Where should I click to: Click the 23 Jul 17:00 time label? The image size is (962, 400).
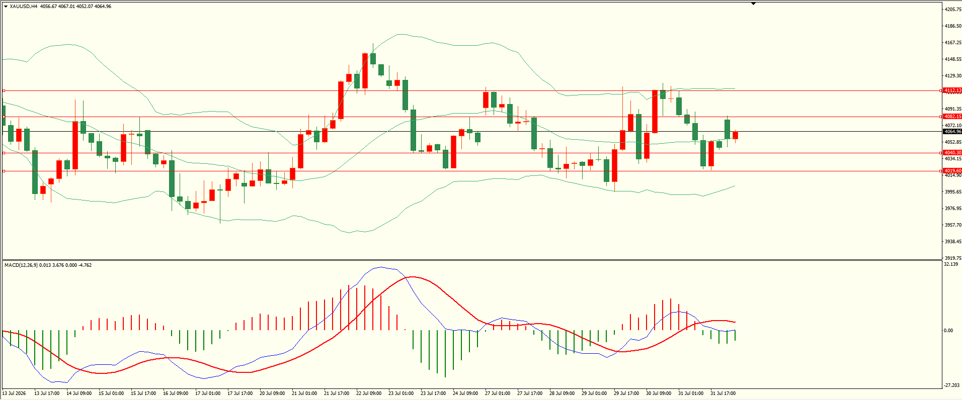pyautogui.click(x=433, y=393)
